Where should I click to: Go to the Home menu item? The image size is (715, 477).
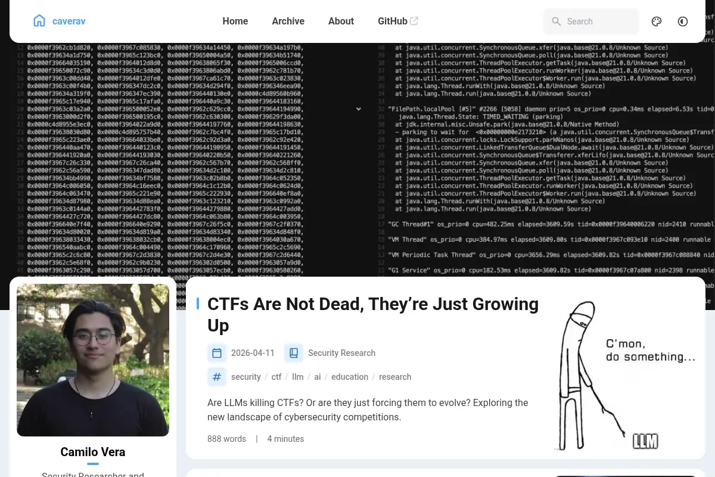(x=235, y=21)
